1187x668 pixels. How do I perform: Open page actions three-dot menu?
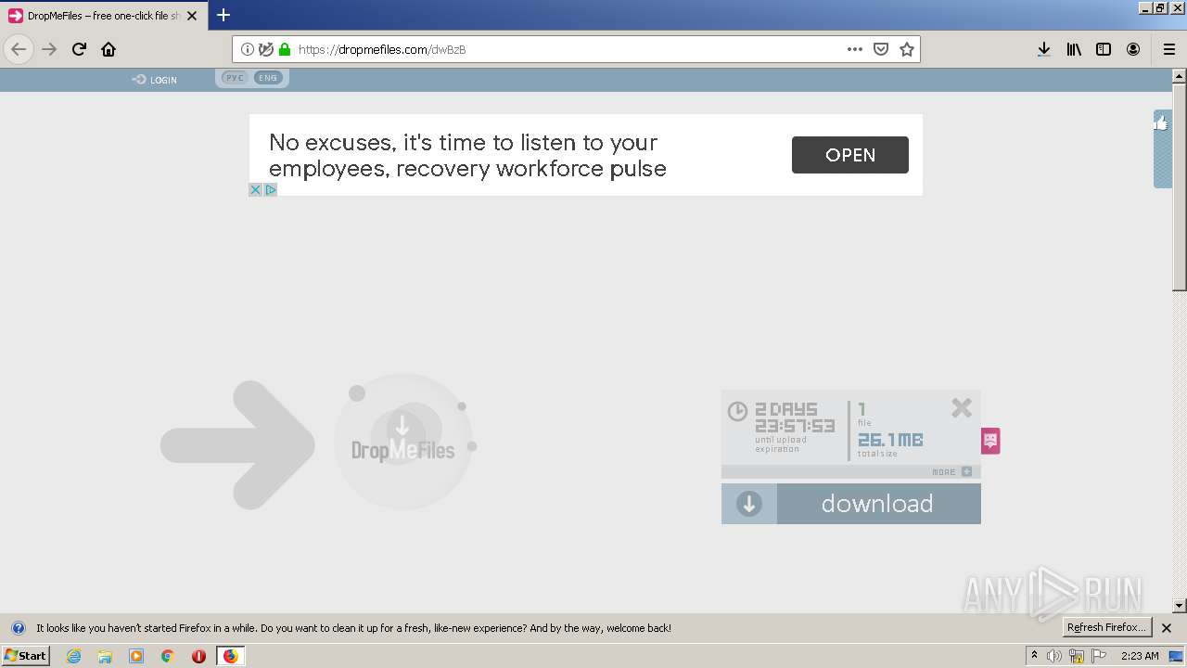855,49
